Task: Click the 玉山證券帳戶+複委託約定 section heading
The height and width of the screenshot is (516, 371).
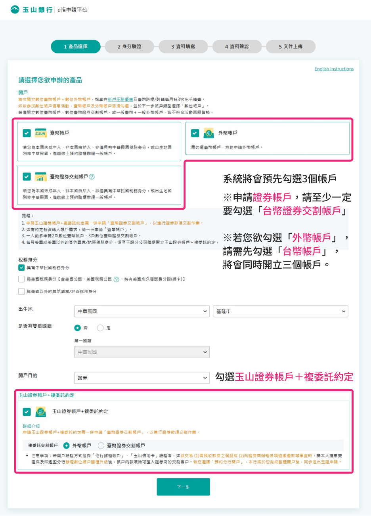Action: coord(46,395)
